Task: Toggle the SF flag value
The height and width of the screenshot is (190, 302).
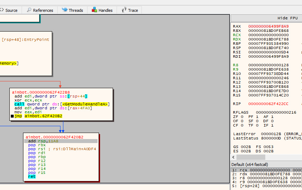Action: [x=257, y=121]
